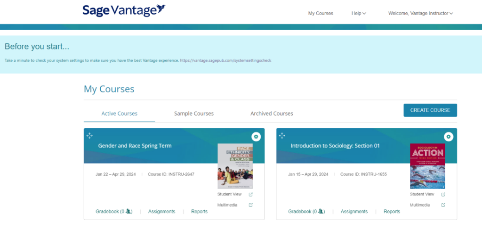482x231 pixels.
Task: Click Course ID: INSTRU-2647 text
Action: 171,174
